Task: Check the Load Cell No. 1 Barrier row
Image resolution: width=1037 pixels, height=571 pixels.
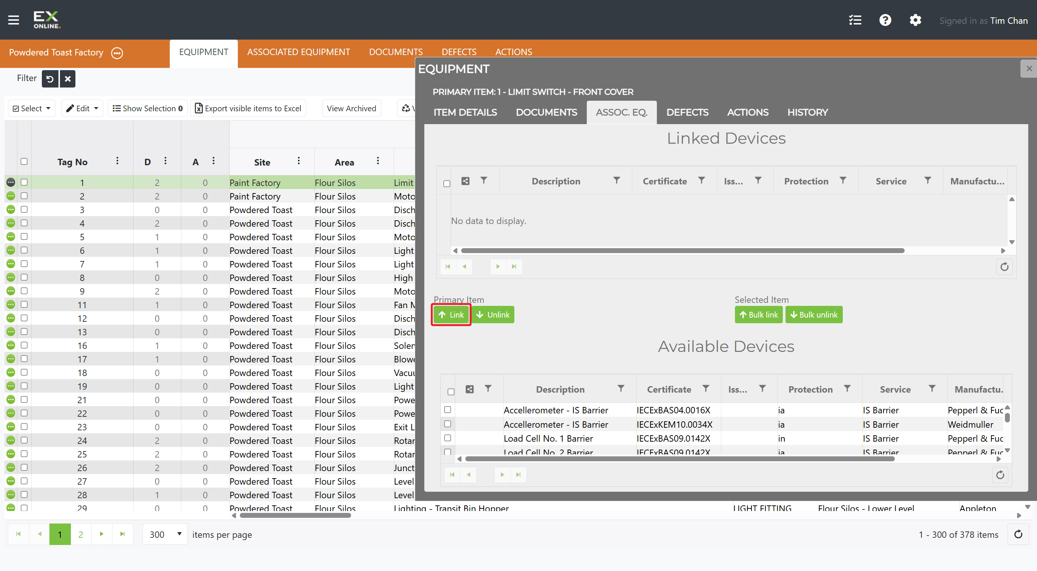Action: tap(447, 438)
